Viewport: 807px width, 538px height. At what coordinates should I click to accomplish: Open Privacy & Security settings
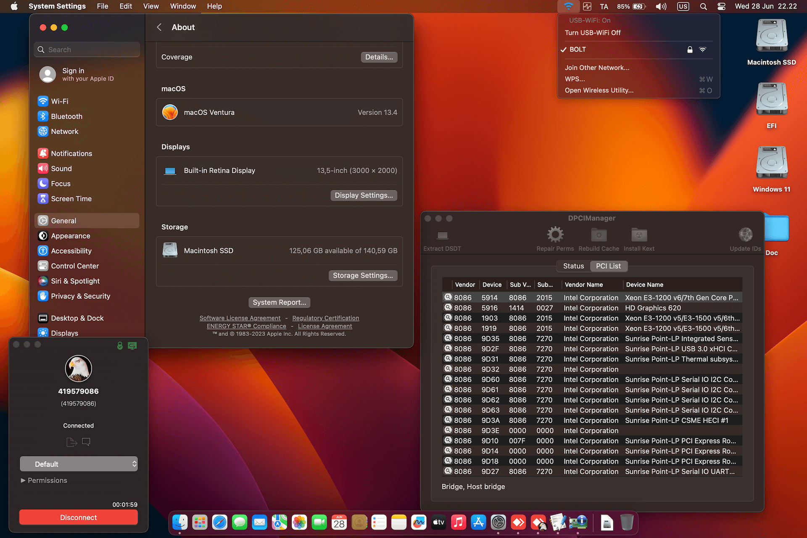tap(87, 296)
